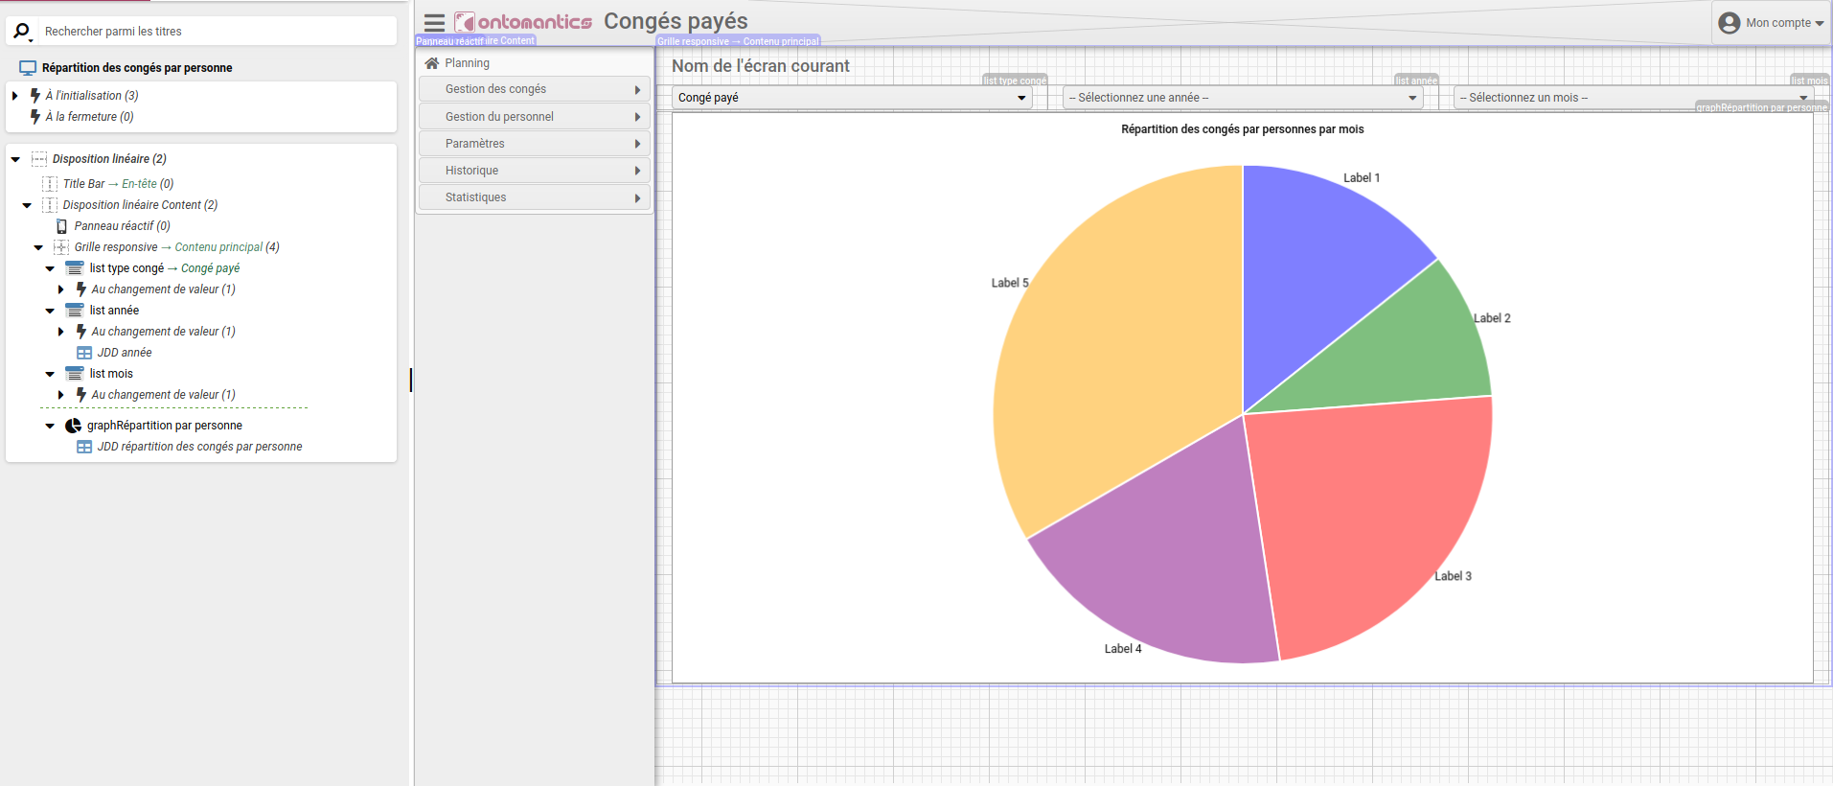1833x786 pixels.
Task: Click the JDD année table icon
Action: (84, 353)
